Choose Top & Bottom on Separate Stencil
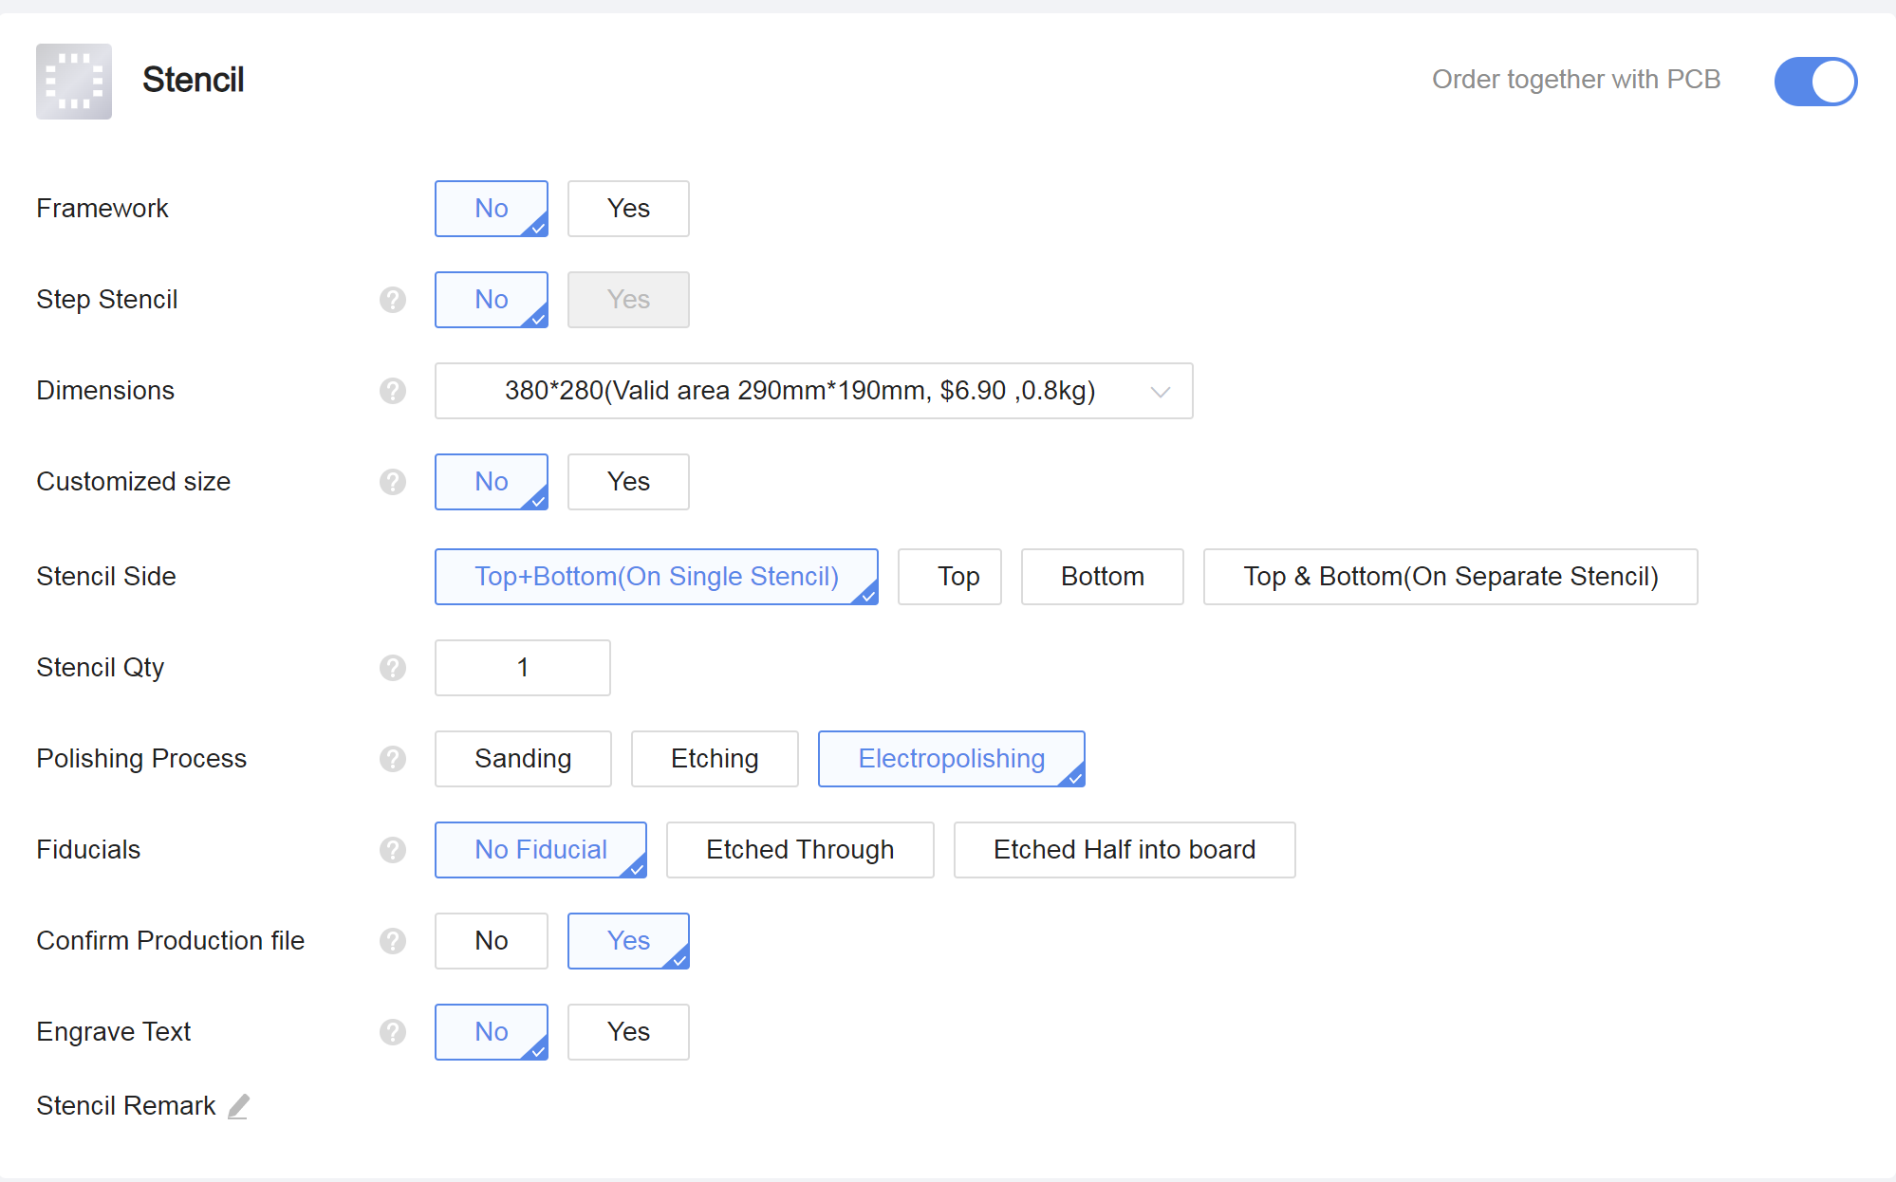Viewport: 1896px width, 1182px height. point(1450,577)
